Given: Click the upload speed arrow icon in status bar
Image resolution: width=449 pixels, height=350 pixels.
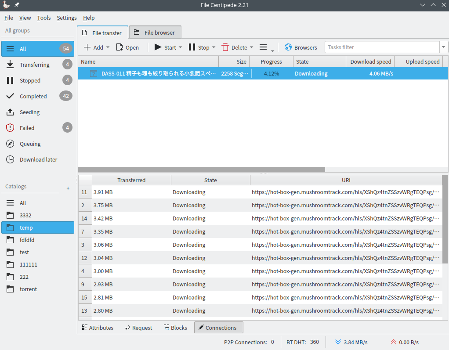Looking at the screenshot, I should click(394, 342).
